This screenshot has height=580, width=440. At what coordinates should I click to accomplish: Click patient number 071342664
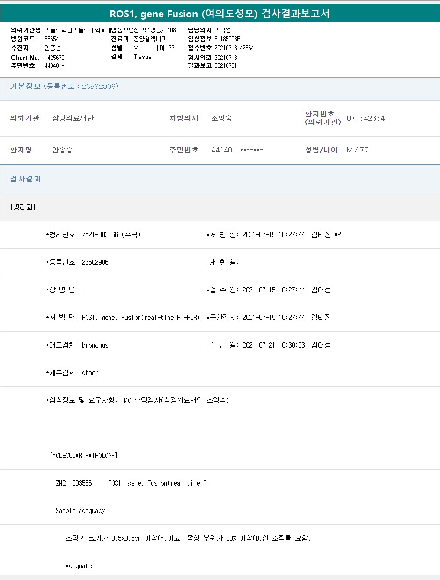tap(366, 118)
